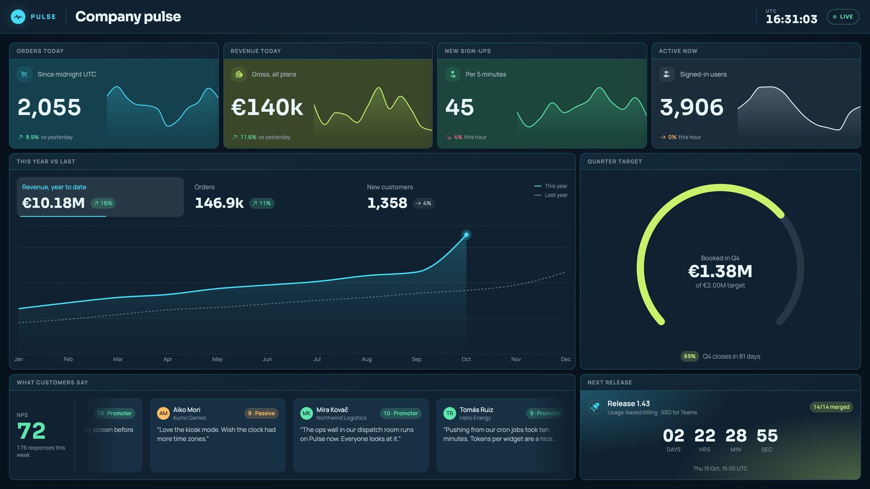870x489 pixels.
Task: Click the users icon in Active Now
Action: click(x=667, y=74)
